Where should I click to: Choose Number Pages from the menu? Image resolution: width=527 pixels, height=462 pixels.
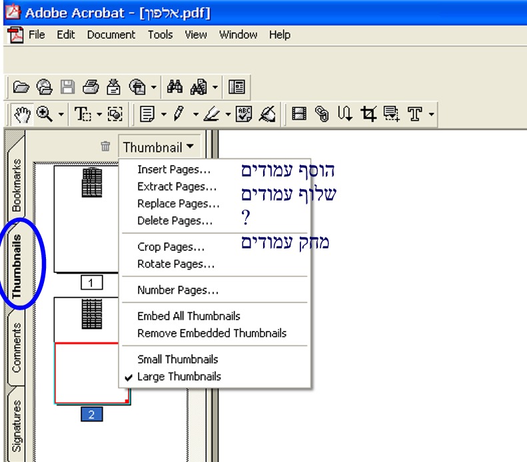tap(214, 290)
